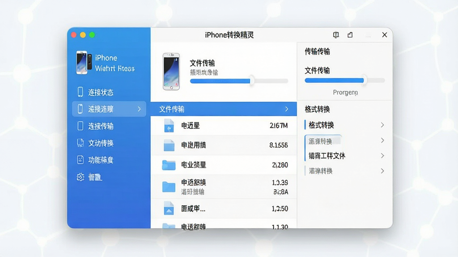Image resolution: width=458 pixels, height=257 pixels.
Task: Expand the blue 文件传输 header chevron
Action: [x=287, y=109]
